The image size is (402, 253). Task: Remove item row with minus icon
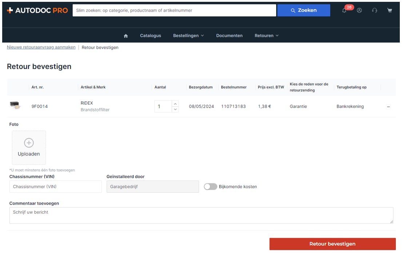(x=388, y=107)
